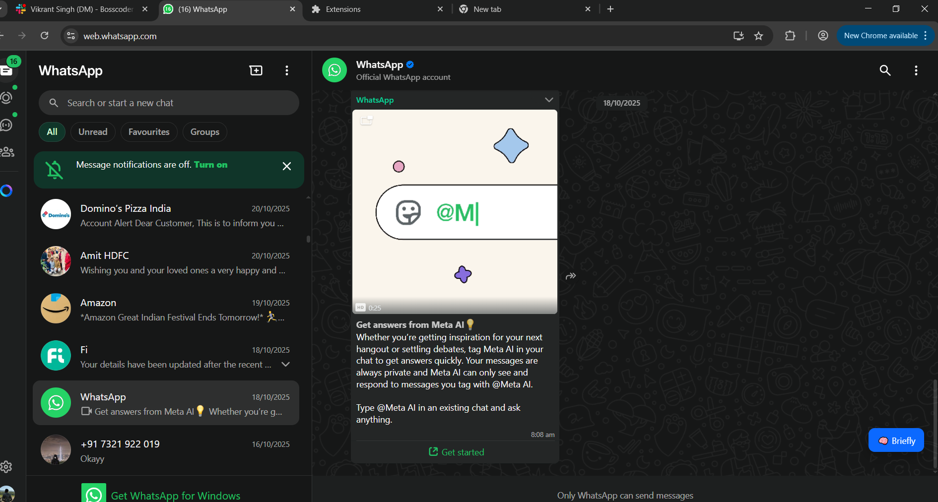Screen dimensions: 938x502
Task: Click the Official WhatsApp account header text
Action: 403,77
